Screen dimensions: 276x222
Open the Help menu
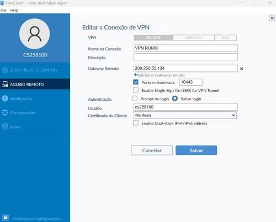[14, 10]
